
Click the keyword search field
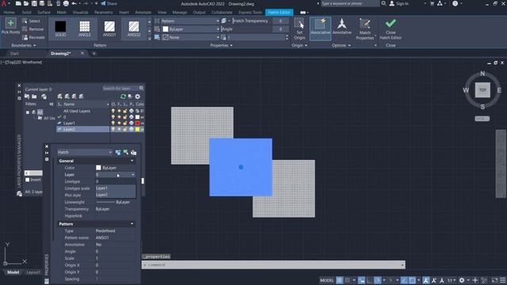click(350, 3)
